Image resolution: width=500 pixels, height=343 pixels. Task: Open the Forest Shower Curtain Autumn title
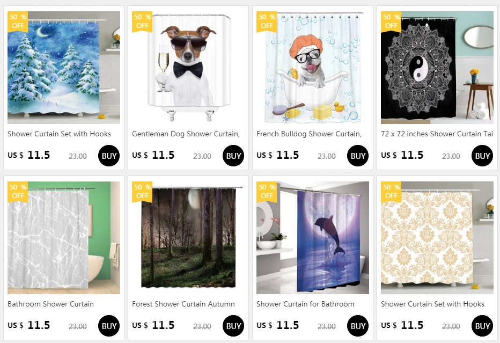point(183,304)
